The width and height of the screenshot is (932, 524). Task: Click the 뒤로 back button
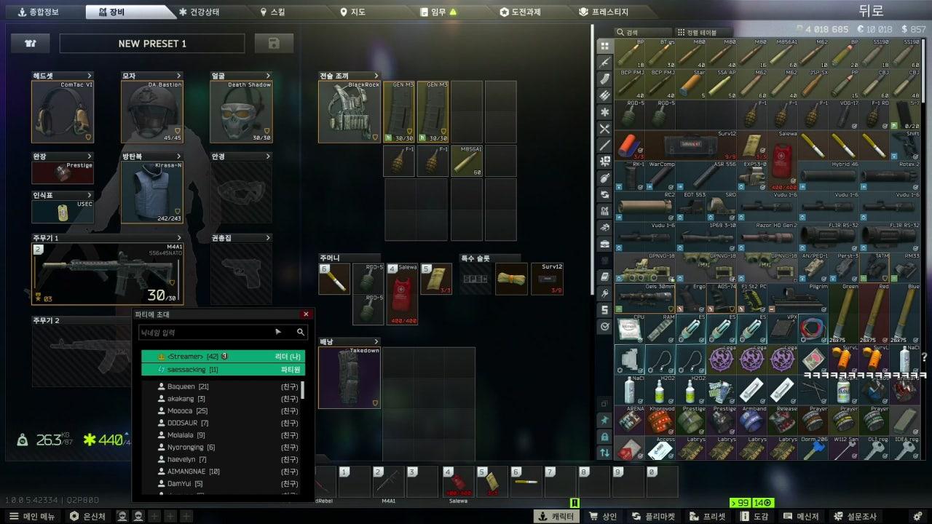click(x=871, y=10)
